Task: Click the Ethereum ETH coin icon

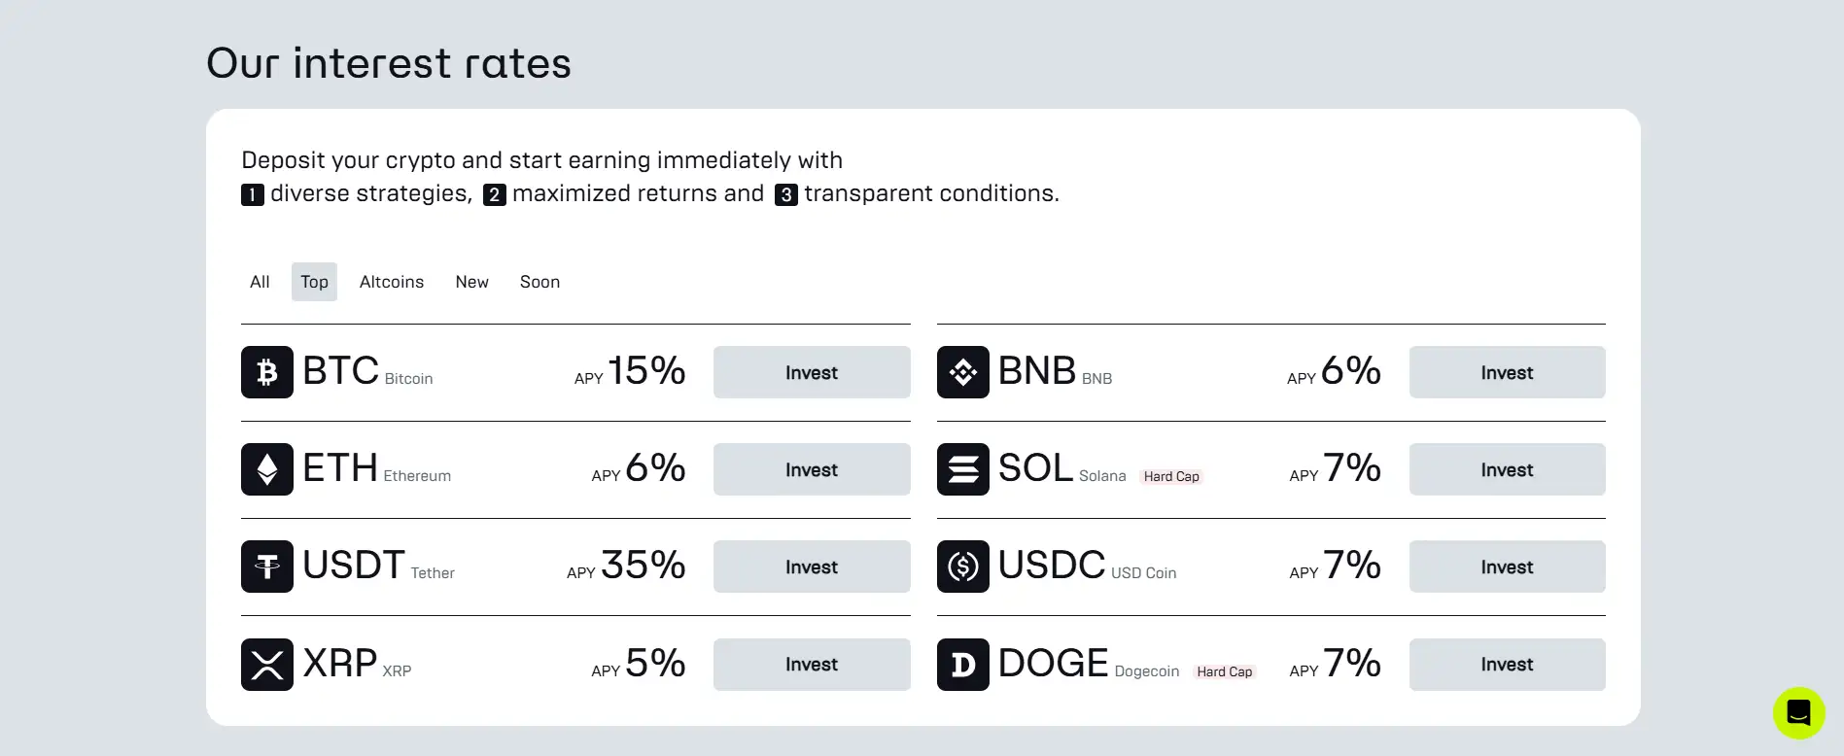Action: point(267,469)
